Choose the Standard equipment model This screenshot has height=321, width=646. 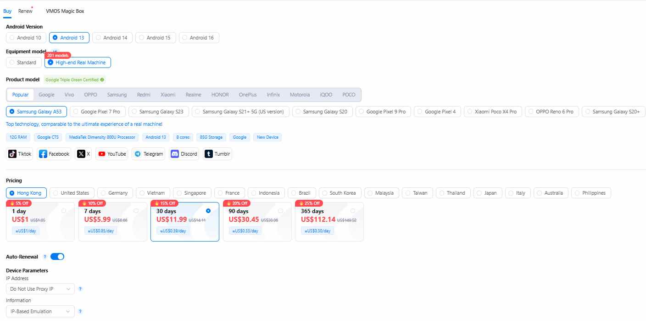click(x=23, y=62)
